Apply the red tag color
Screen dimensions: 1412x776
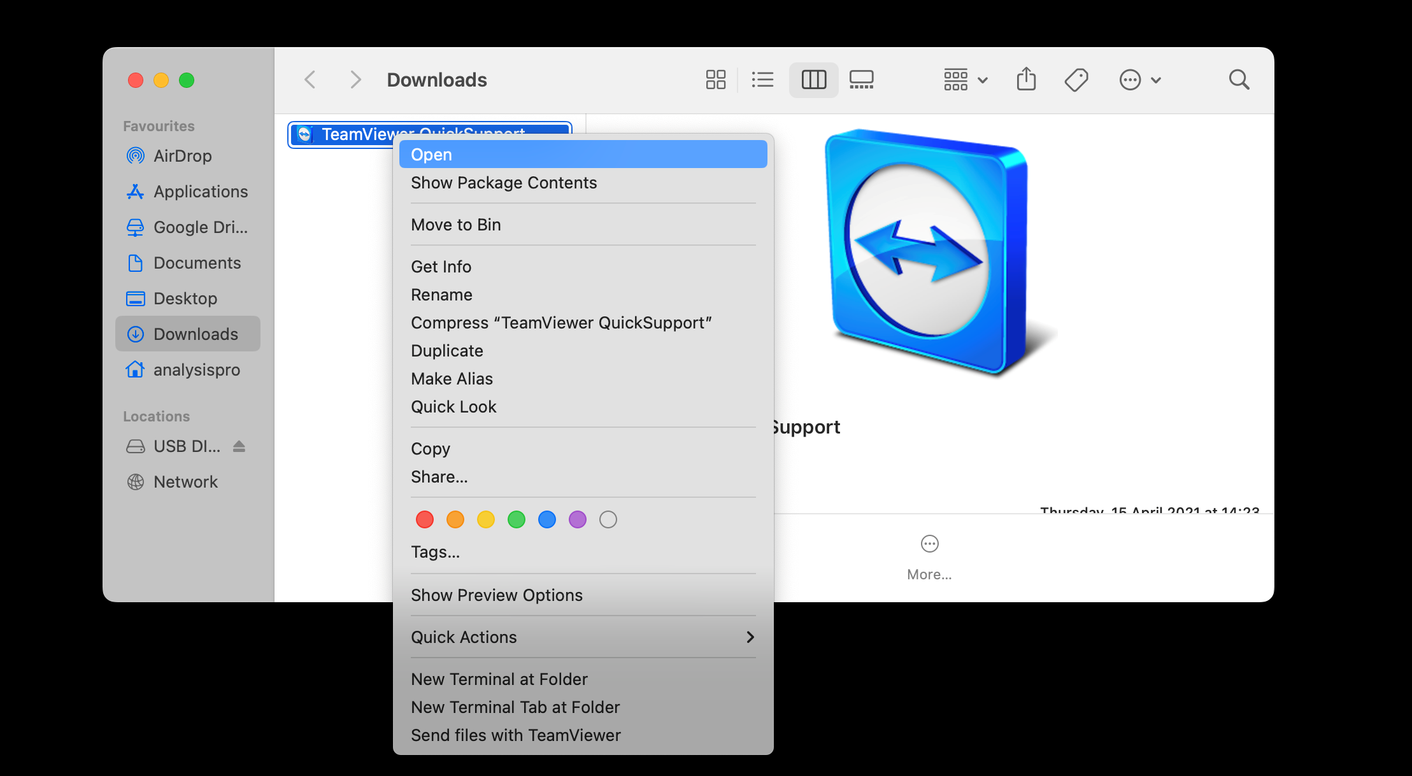click(x=425, y=519)
